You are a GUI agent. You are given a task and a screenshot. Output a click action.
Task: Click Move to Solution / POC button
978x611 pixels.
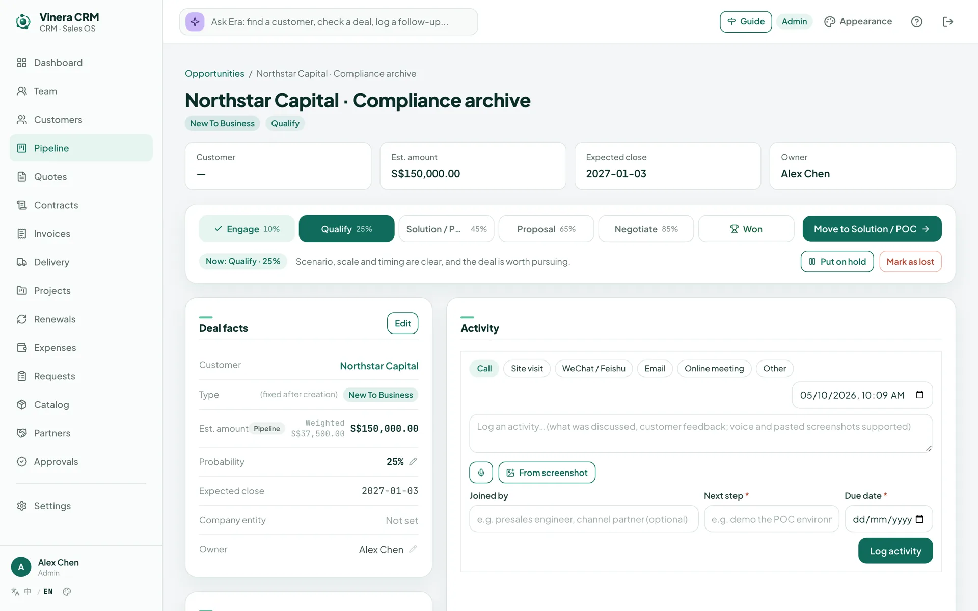tap(872, 229)
